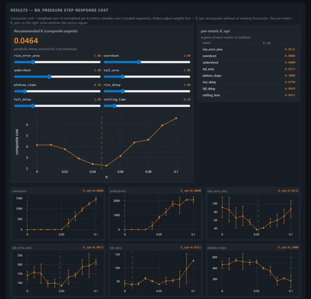Screen dimensions: 311x299
Task: Click the plateau_slope row in per-metric table
Action: click(x=249, y=76)
